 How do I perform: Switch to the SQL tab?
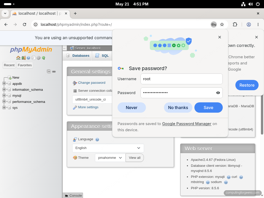tap(102, 56)
